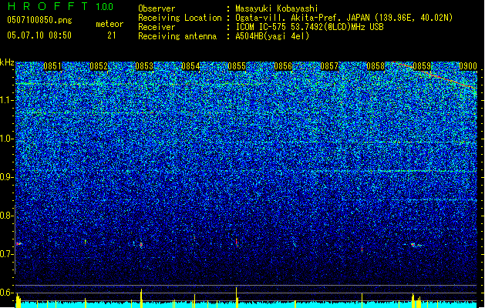Select the file name 0507100850.png
485x308 pixels.
pyautogui.click(x=39, y=20)
